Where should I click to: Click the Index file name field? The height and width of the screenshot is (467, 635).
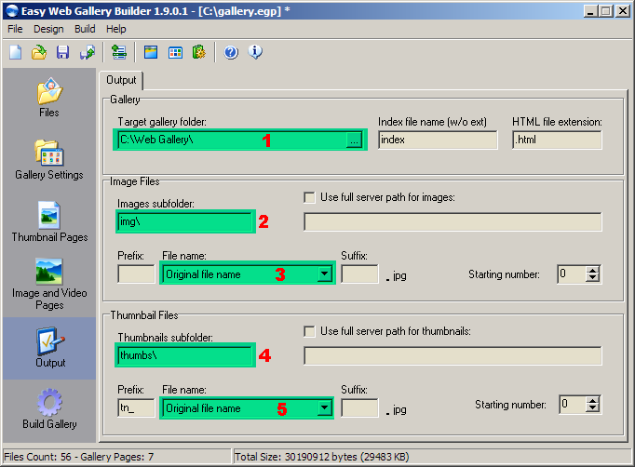pos(438,140)
